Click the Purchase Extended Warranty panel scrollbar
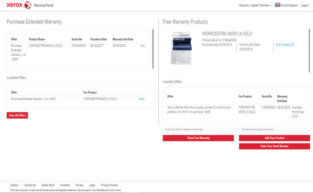Viewport: 313px width, 193px height. tap(153, 49)
